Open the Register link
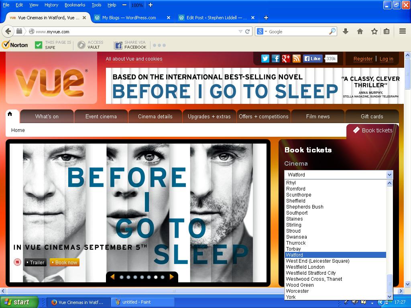This screenshot has height=308, width=411. 363,59
